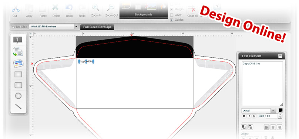Click the Cut scissors icon
This screenshot has height=139, width=299.
15,9
